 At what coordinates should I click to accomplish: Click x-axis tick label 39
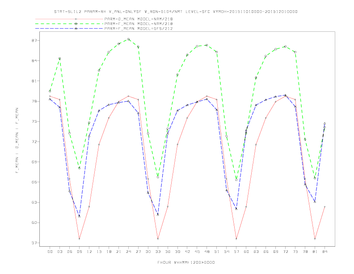[177, 252]
